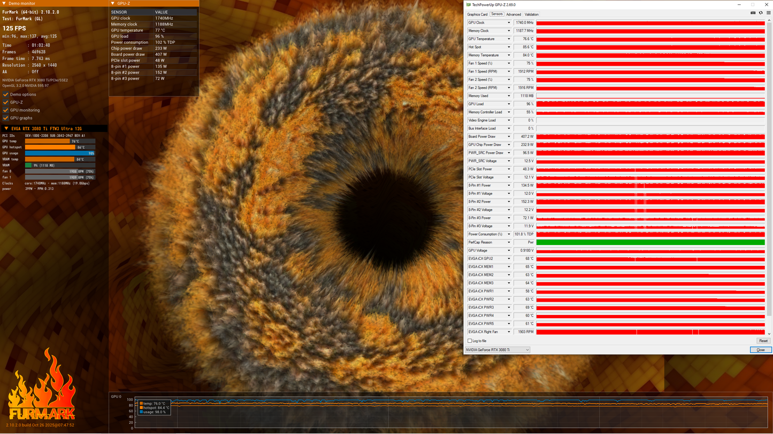Image resolution: width=773 pixels, height=434 pixels.
Task: Open the Advanced tab
Action: 513,14
